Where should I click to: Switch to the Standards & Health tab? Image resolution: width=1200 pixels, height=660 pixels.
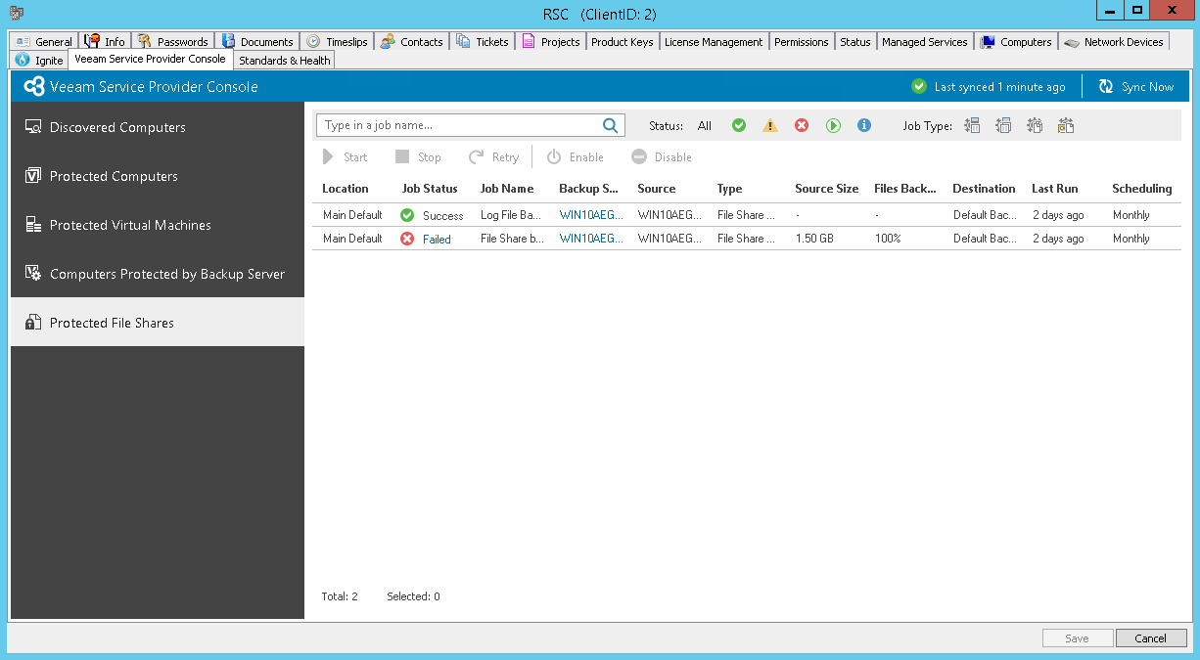click(284, 60)
